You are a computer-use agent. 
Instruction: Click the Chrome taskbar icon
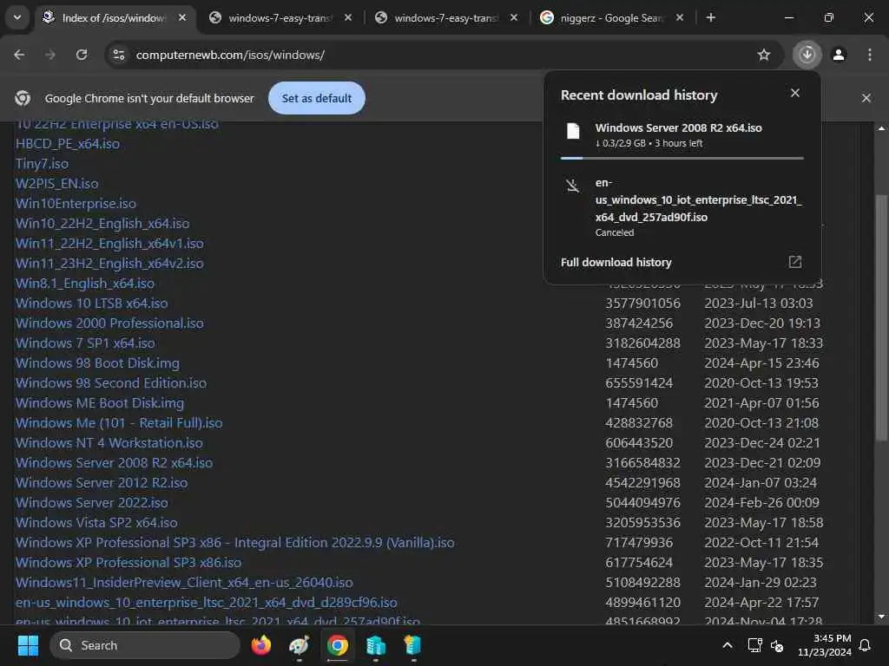[x=338, y=645]
